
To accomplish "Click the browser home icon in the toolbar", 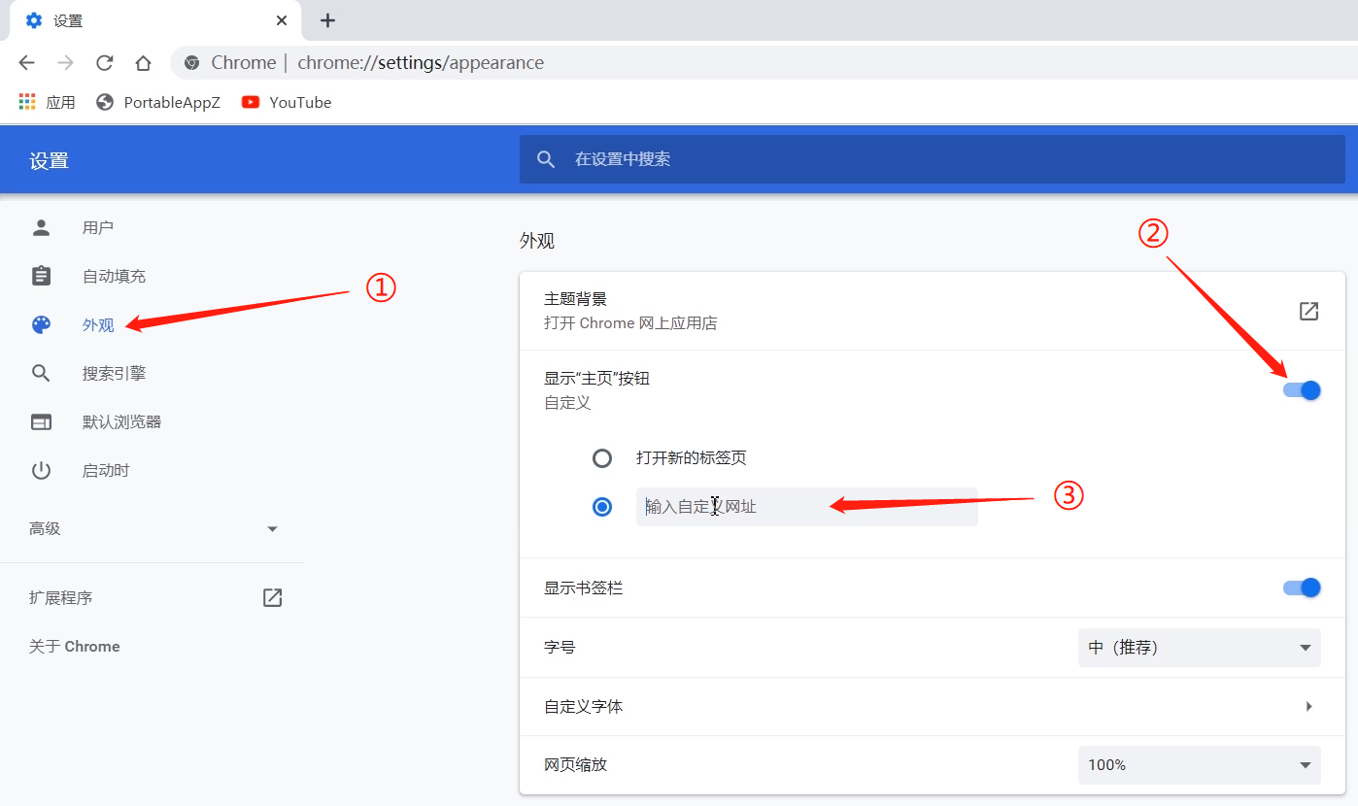I will point(143,62).
